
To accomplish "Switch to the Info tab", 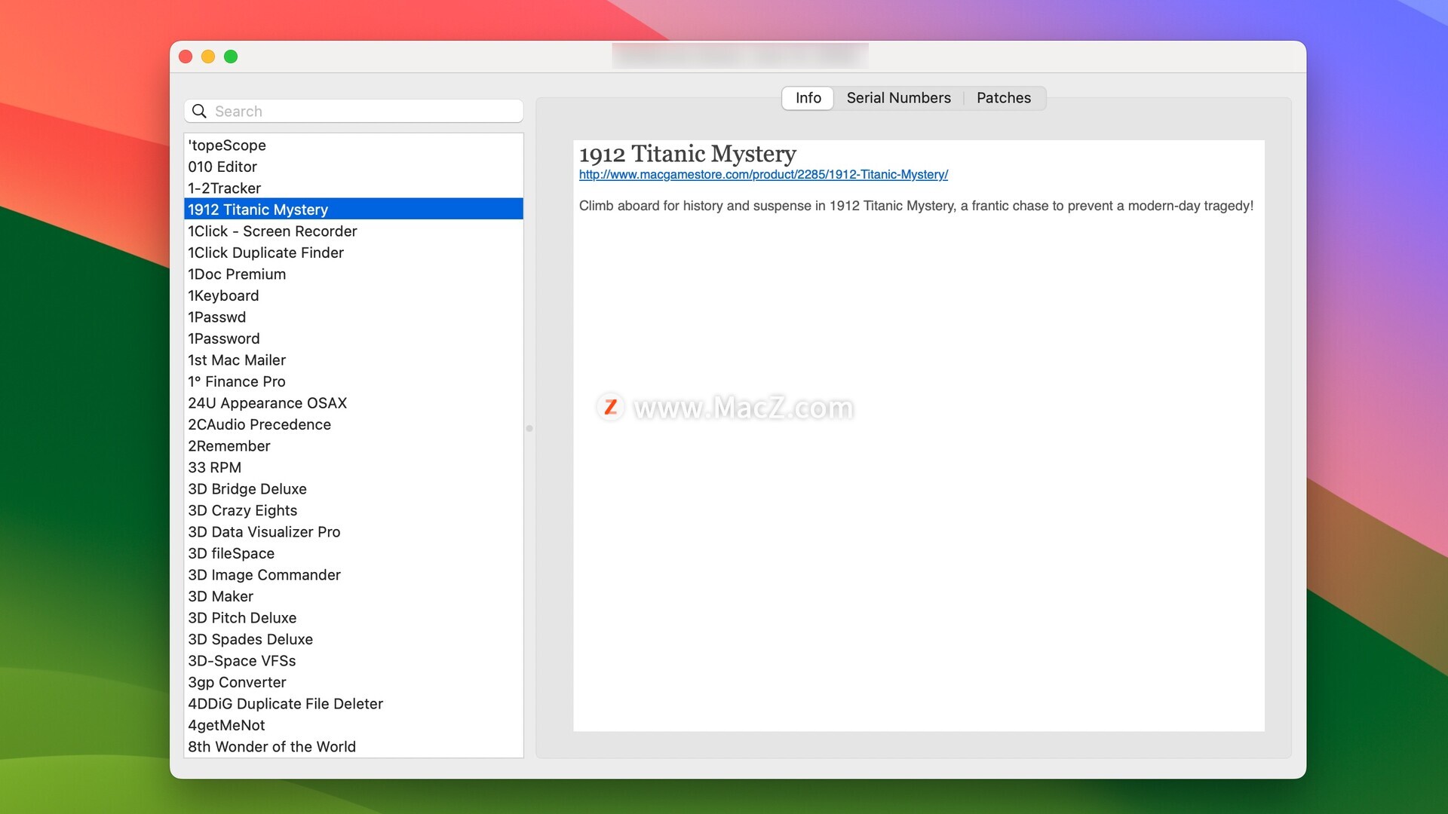I will pyautogui.click(x=808, y=98).
